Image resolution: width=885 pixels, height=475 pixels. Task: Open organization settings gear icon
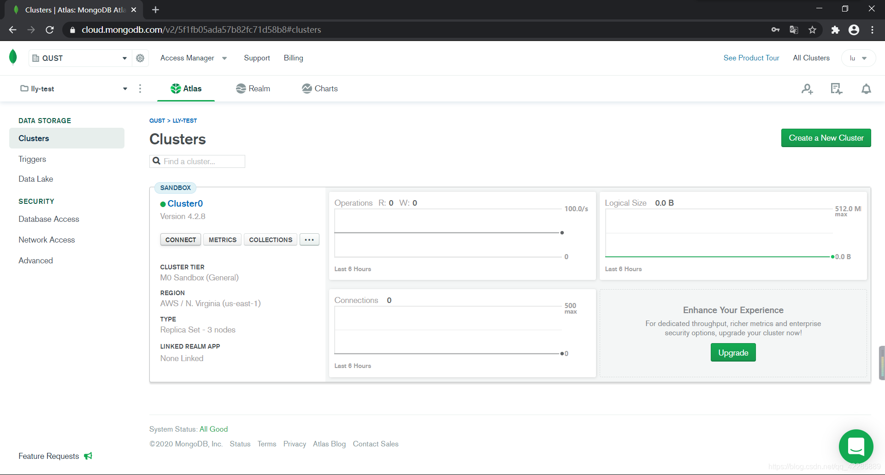(x=140, y=58)
